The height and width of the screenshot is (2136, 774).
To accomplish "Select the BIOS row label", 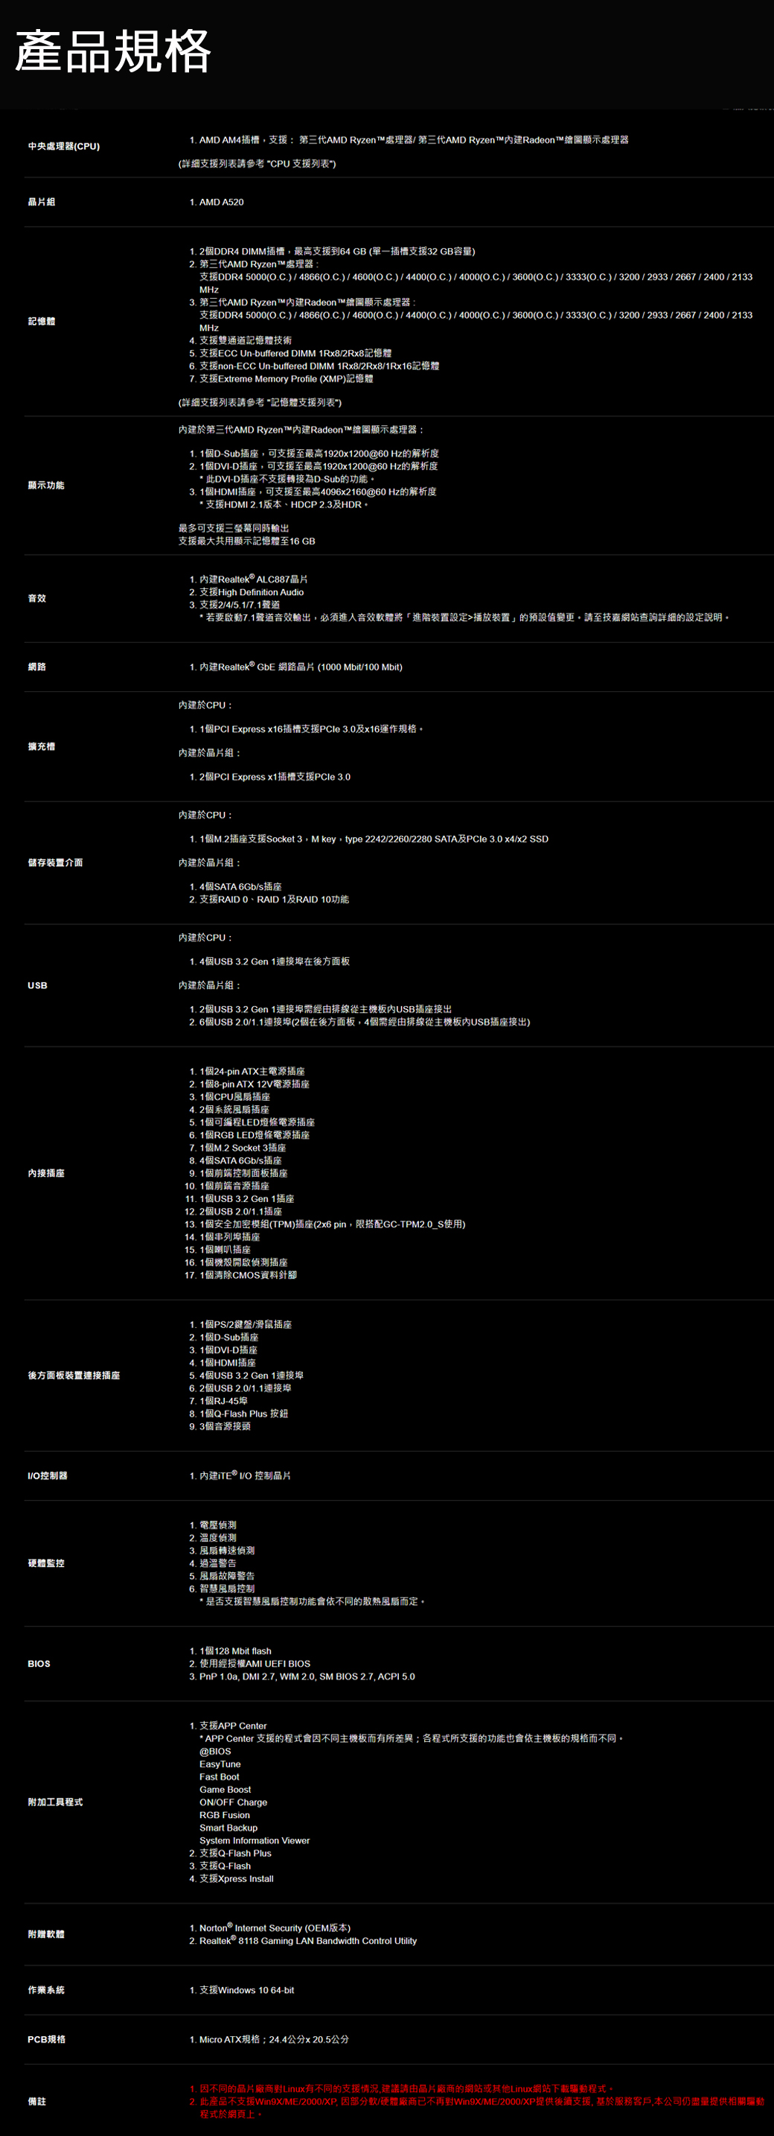I will point(39,1665).
